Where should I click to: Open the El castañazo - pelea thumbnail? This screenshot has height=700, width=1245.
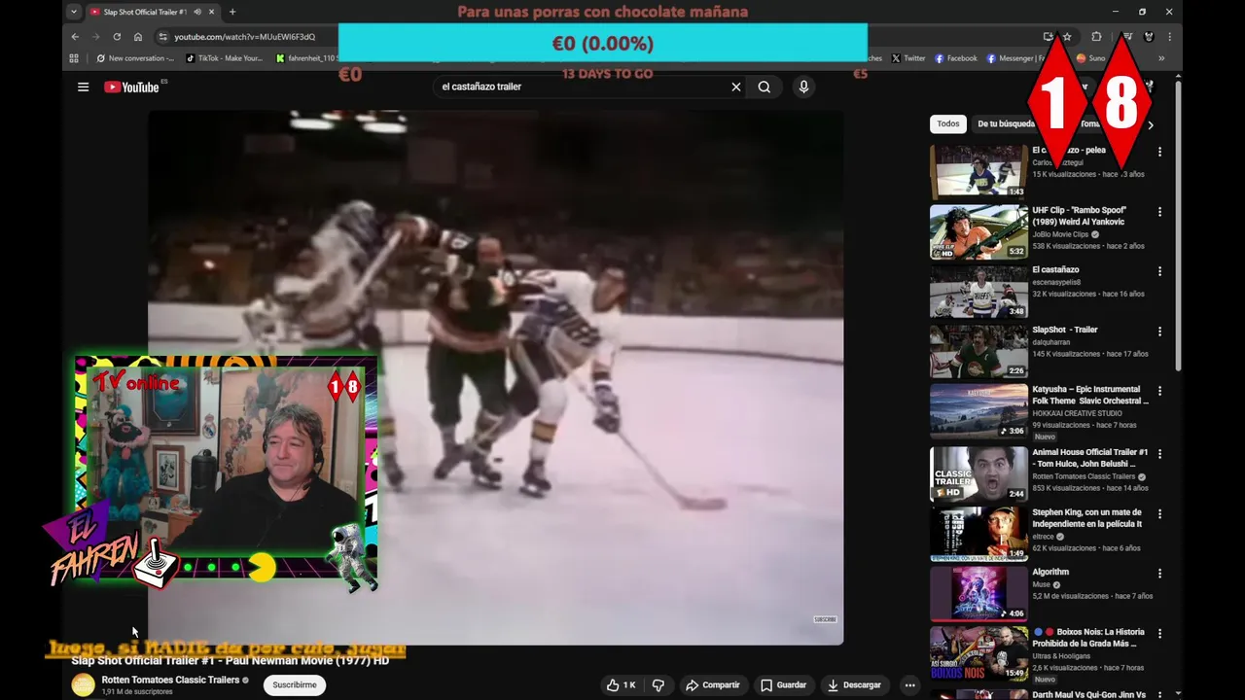click(978, 172)
